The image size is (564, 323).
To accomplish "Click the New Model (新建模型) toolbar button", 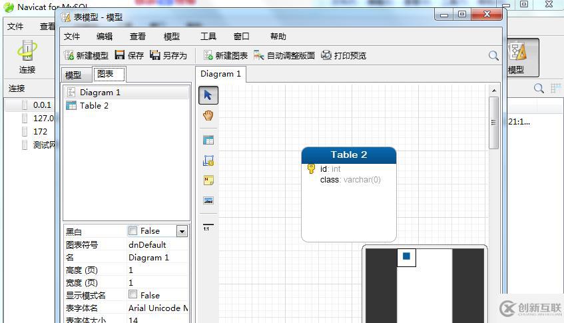I will (87, 55).
